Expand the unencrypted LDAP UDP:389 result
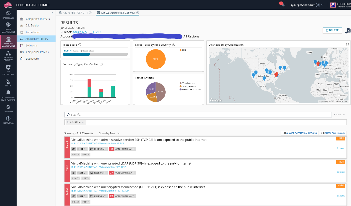351x206 pixels. click(341, 172)
